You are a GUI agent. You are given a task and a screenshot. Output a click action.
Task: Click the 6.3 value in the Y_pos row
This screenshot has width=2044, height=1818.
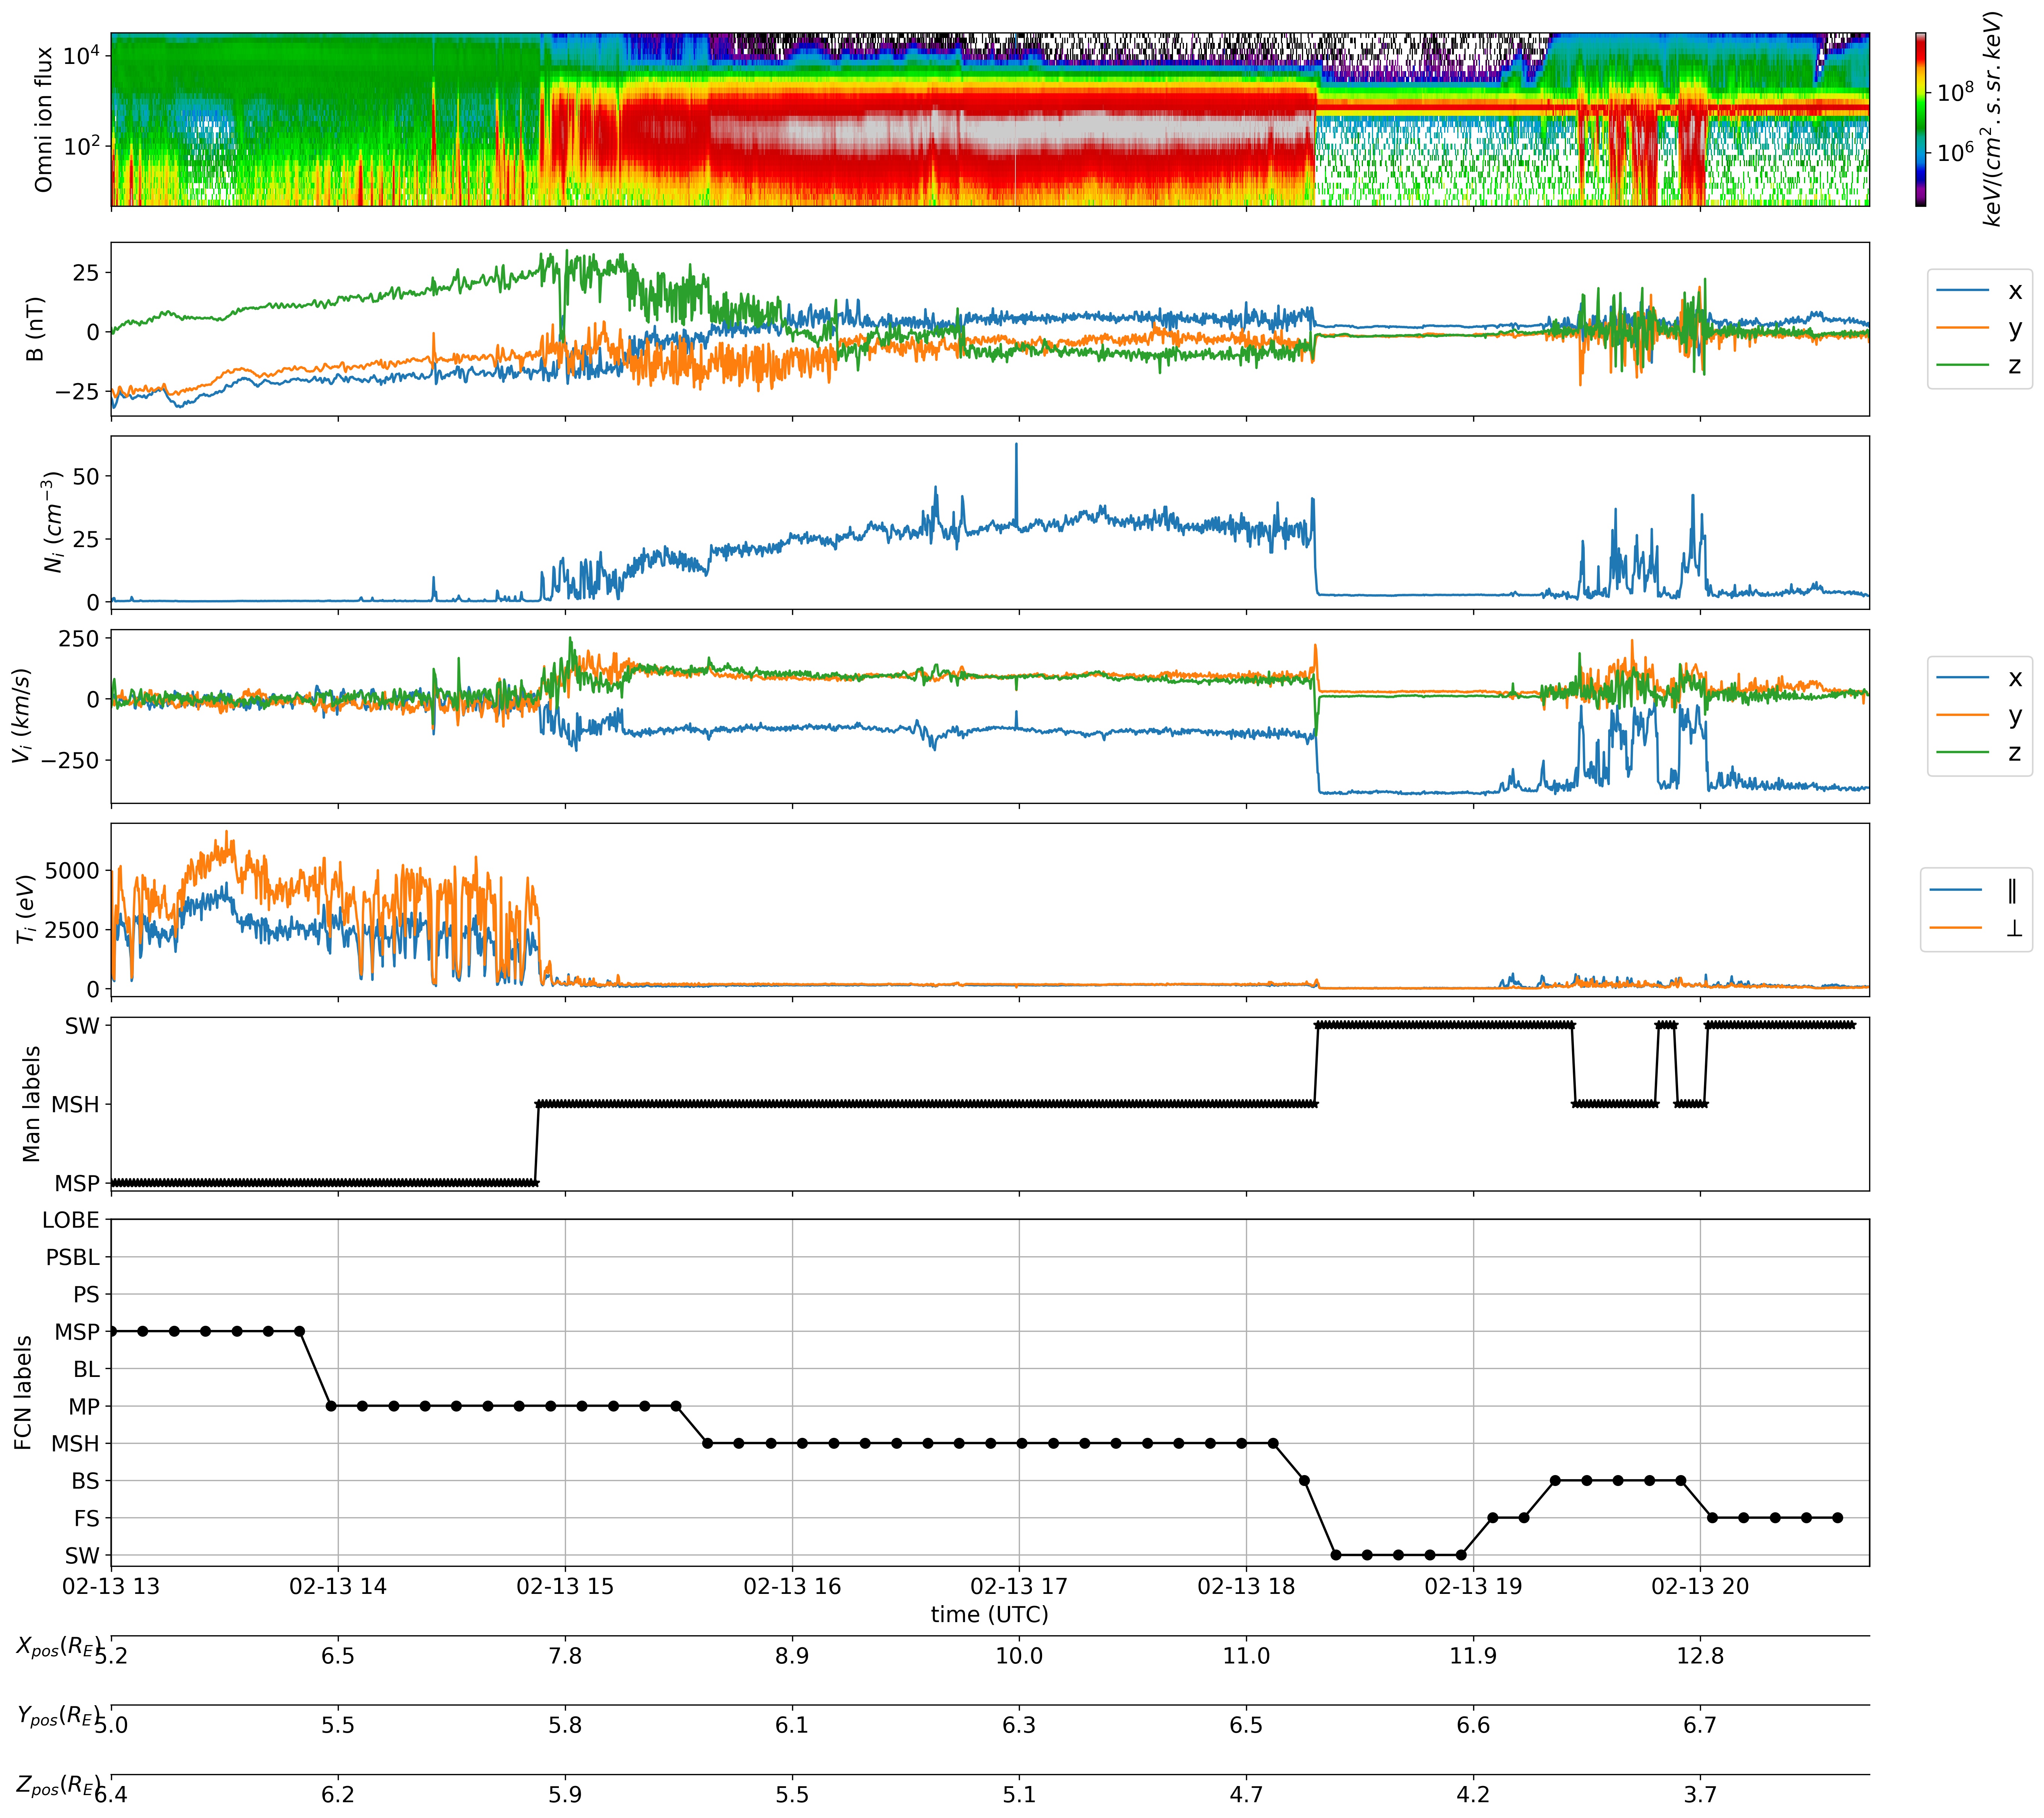coord(1019,1726)
